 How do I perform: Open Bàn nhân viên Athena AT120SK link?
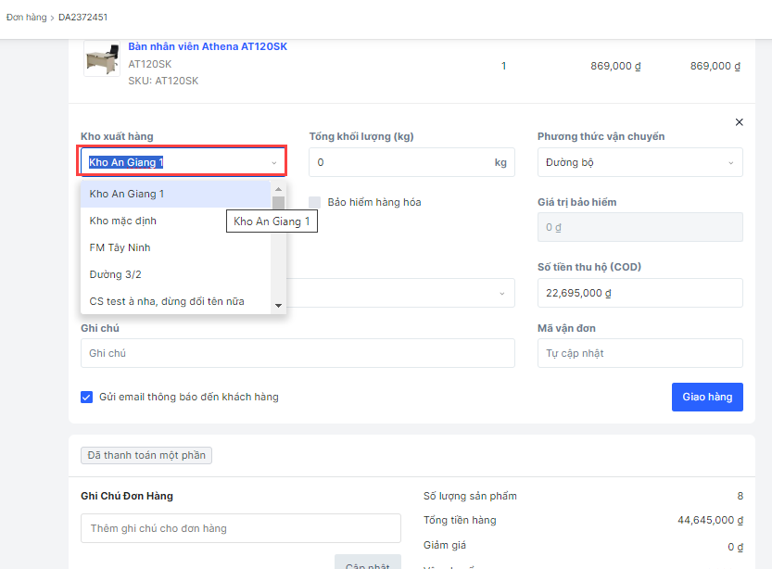click(207, 46)
